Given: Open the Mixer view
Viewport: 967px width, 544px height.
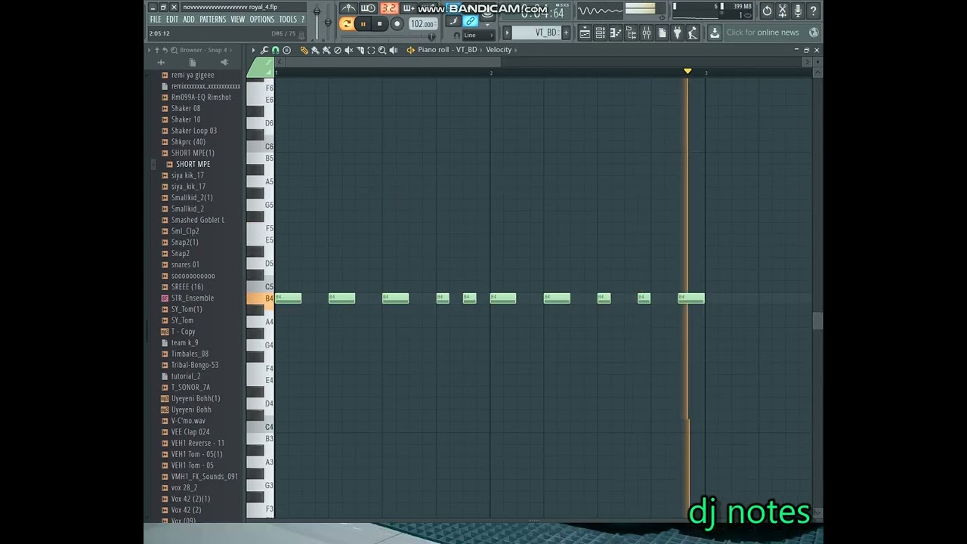Looking at the screenshot, I should coord(646,32).
